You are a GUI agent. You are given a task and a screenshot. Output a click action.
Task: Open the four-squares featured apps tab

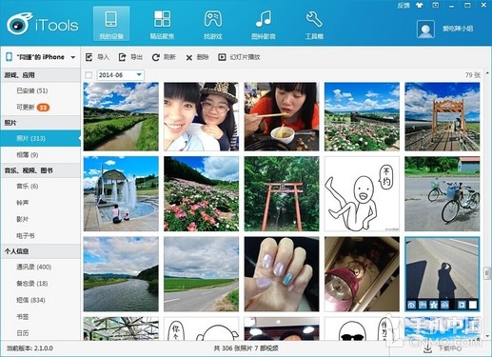(x=162, y=24)
